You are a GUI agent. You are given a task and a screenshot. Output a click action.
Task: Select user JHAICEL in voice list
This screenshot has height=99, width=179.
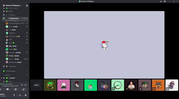(x=17, y=33)
